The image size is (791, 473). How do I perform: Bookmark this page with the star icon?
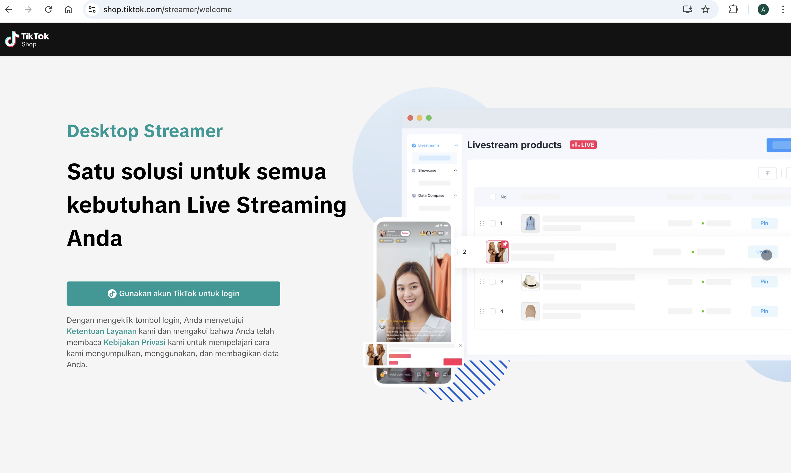point(705,9)
